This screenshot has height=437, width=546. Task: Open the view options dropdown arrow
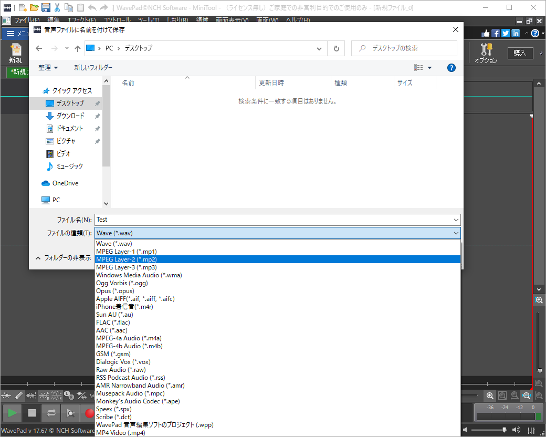429,68
